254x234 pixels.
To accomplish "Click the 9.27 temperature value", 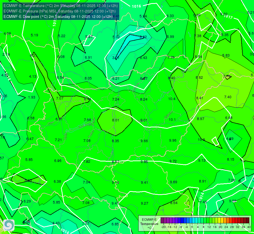I will tap(144, 203).
